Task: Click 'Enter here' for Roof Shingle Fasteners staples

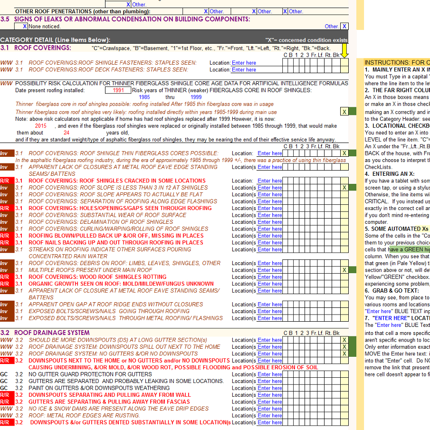Action: pyautogui.click(x=244, y=63)
